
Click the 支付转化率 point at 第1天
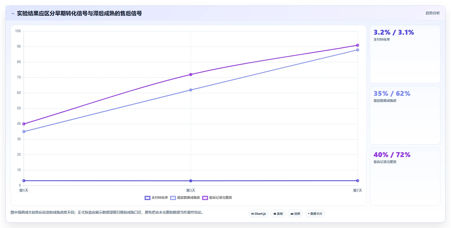pos(24,181)
